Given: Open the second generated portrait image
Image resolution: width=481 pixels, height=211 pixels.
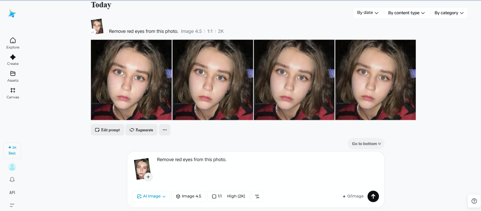Looking at the screenshot, I should [x=213, y=80].
